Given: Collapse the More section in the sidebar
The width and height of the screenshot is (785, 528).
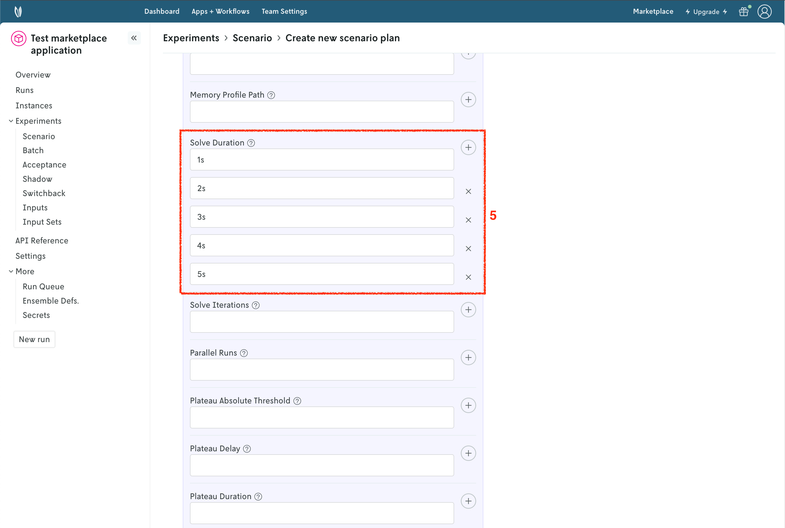Looking at the screenshot, I should 11,271.
